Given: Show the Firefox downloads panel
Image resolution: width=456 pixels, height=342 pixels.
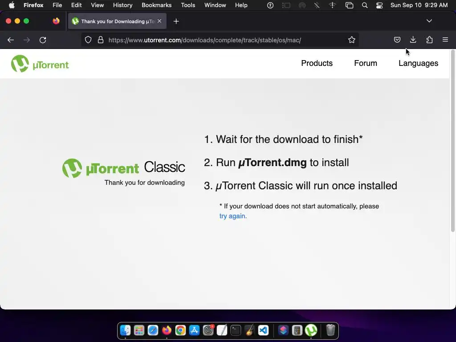Looking at the screenshot, I should (x=413, y=40).
